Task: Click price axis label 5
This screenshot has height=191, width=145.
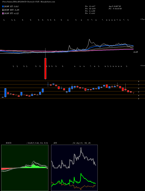Action: [x=139, y=92]
